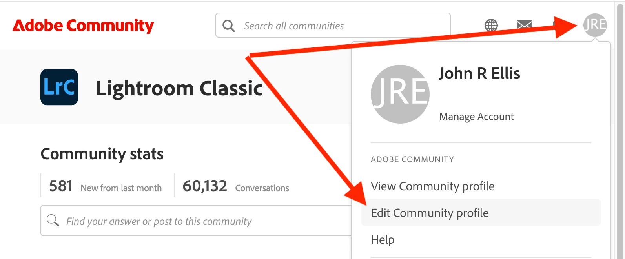The image size is (625, 259).
Task: Open Manage Account
Action: (x=476, y=117)
